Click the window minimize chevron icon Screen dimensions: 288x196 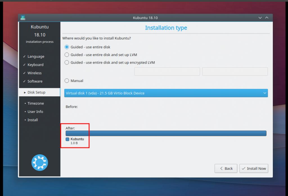260,18
